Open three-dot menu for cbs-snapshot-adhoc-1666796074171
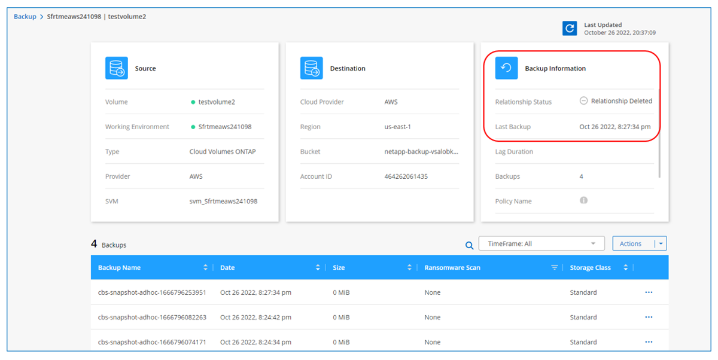718x360 pixels. point(649,342)
